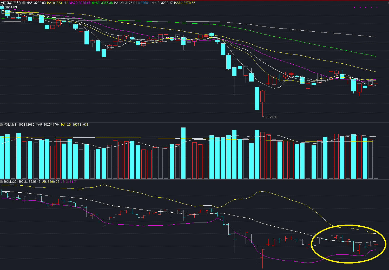
Task: Click the tallest cyan volume bar
Action: (183, 153)
